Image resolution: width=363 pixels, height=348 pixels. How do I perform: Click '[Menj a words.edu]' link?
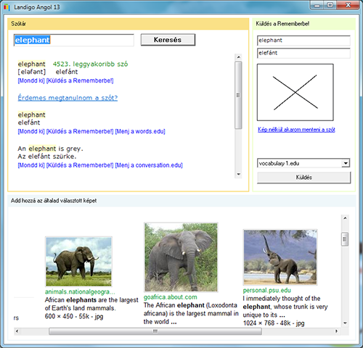point(140,131)
